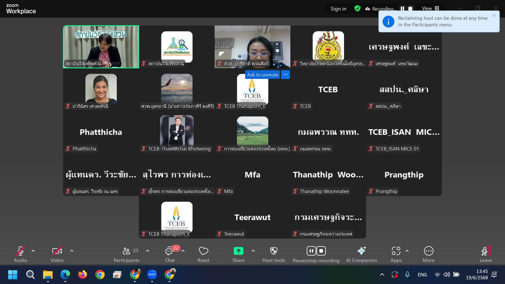Select TCEB-Thawatchai Khotwong participant tile
Image resolution: width=505 pixels, height=284 pixels.
pyautogui.click(x=177, y=132)
